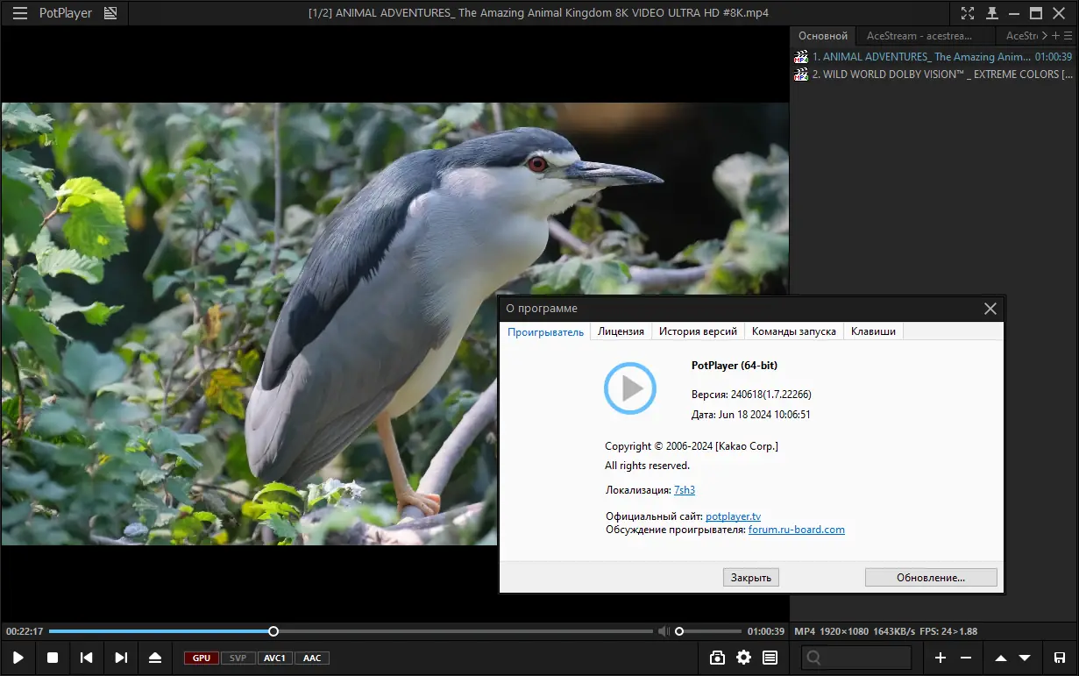Toggle the pin always-on-top icon
1079x676 pixels.
(992, 13)
